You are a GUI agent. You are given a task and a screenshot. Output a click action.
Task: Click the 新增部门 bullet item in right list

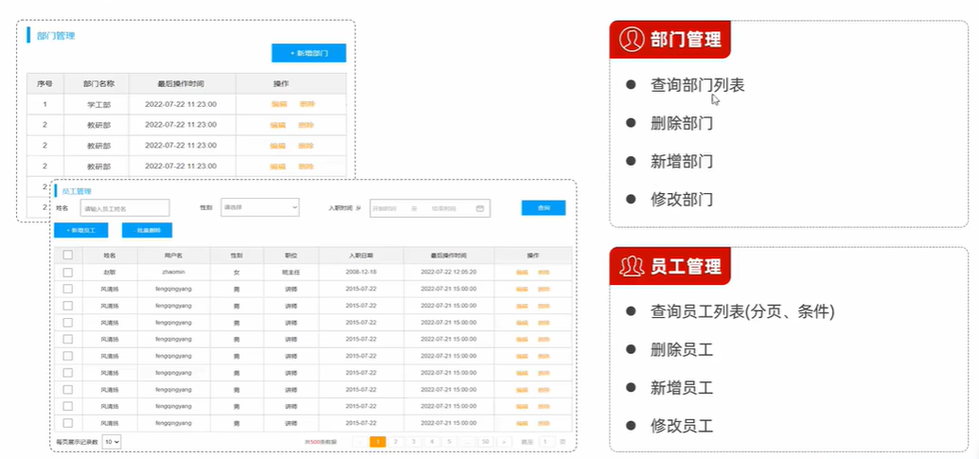(x=682, y=162)
